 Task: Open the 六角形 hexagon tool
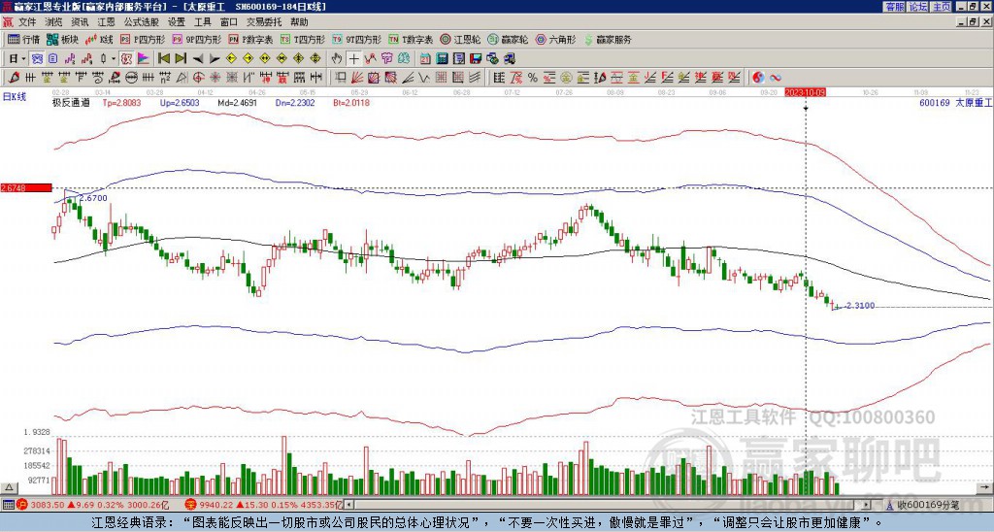[556, 39]
